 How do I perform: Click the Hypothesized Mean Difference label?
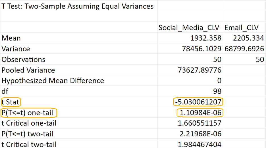coord(53,81)
